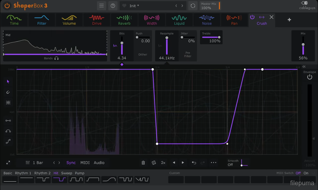Viewport: 318px width, 190px height.
Task: Select the pointer arrow tool
Action: click(x=8, y=82)
